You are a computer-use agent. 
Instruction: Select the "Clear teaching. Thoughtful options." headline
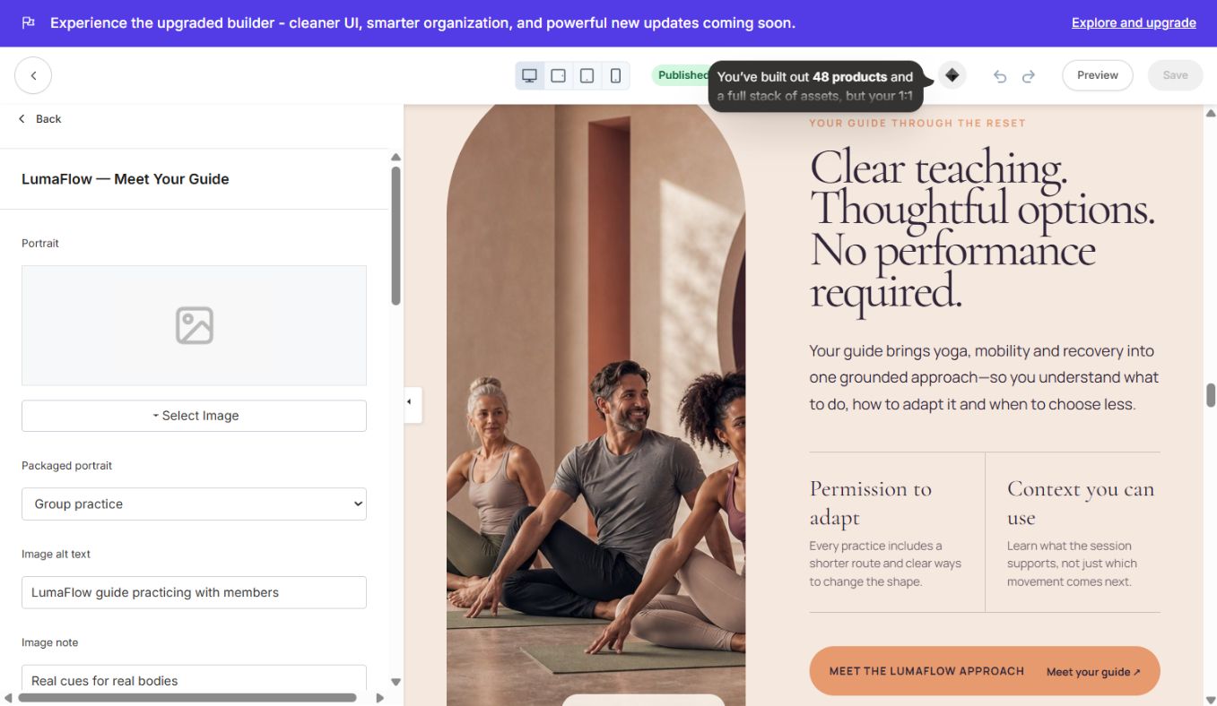[983, 230]
